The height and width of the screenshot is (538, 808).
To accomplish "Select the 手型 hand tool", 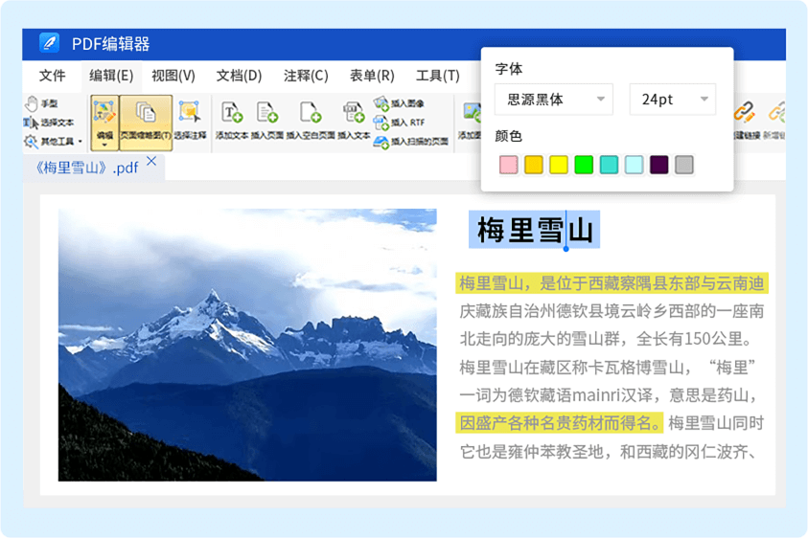I will click(41, 103).
